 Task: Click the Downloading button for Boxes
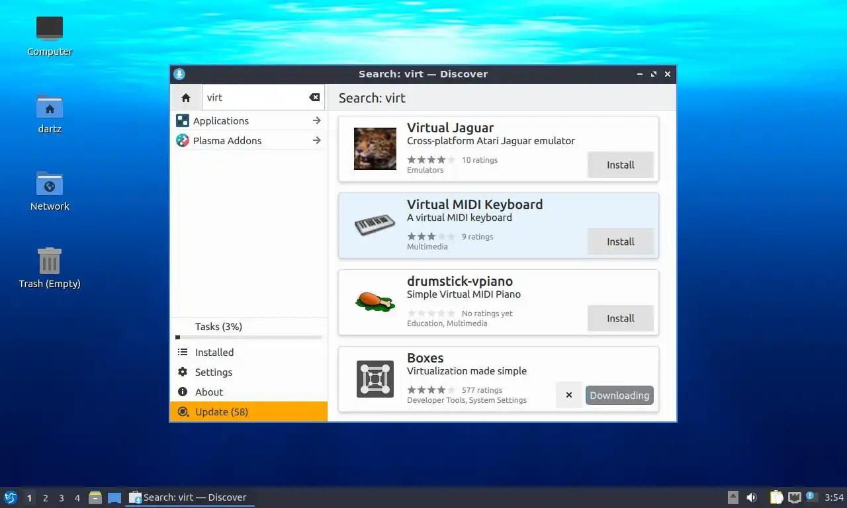click(x=619, y=395)
